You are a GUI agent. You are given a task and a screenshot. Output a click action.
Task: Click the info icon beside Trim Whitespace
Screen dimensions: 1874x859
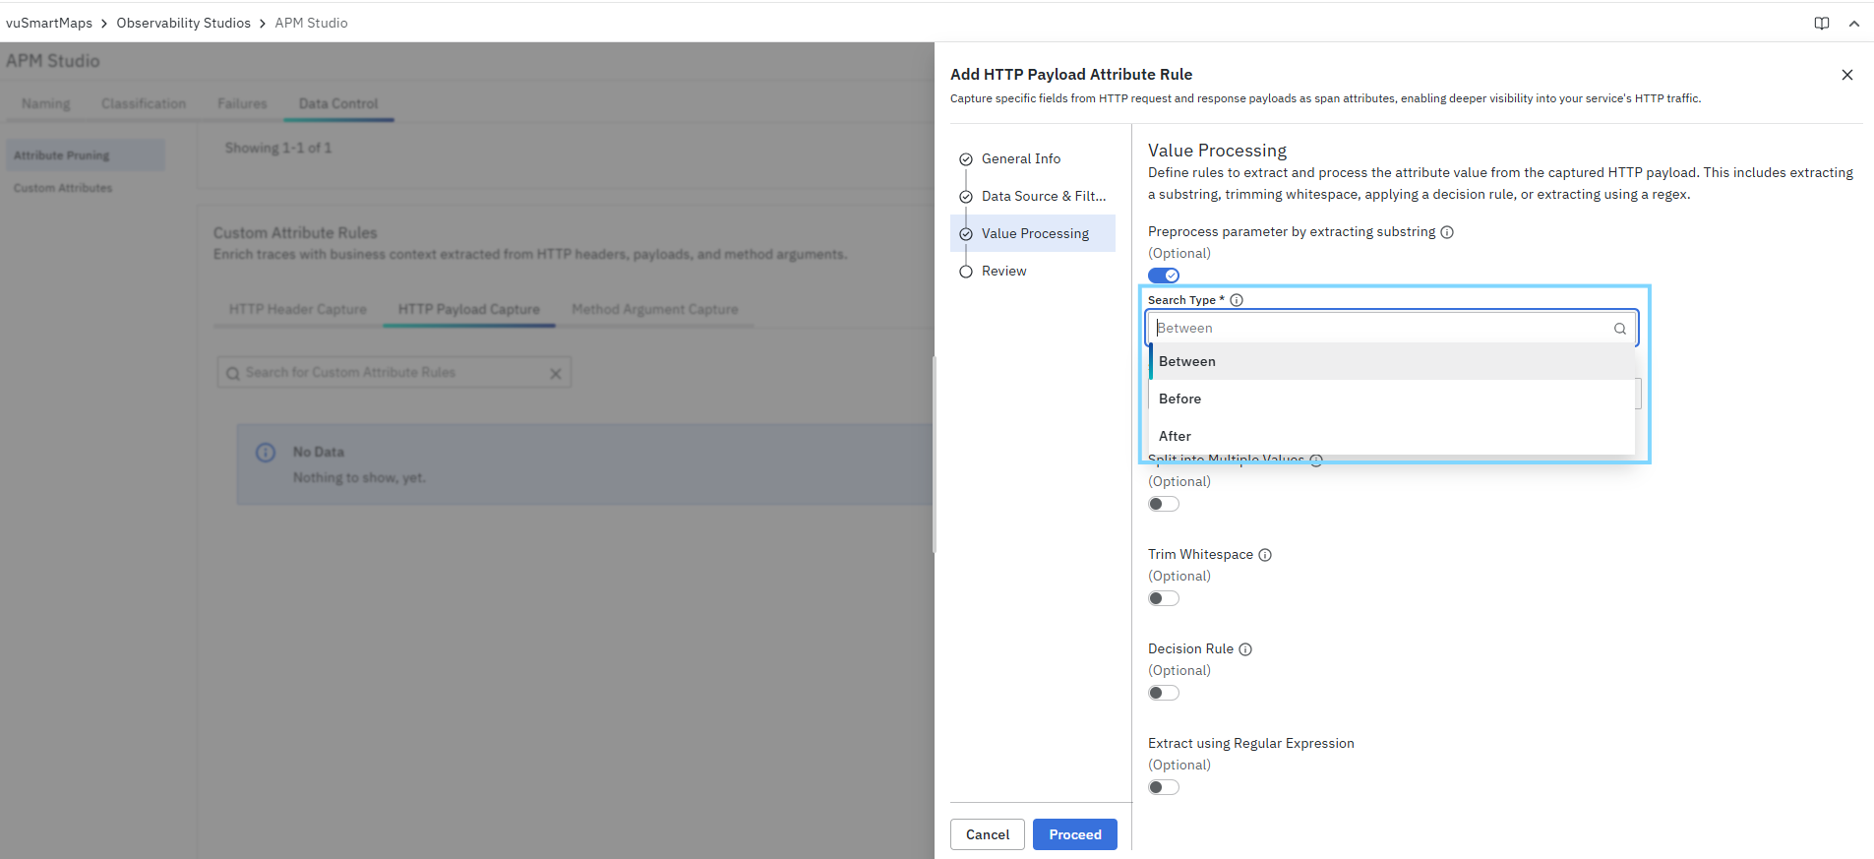(x=1265, y=555)
